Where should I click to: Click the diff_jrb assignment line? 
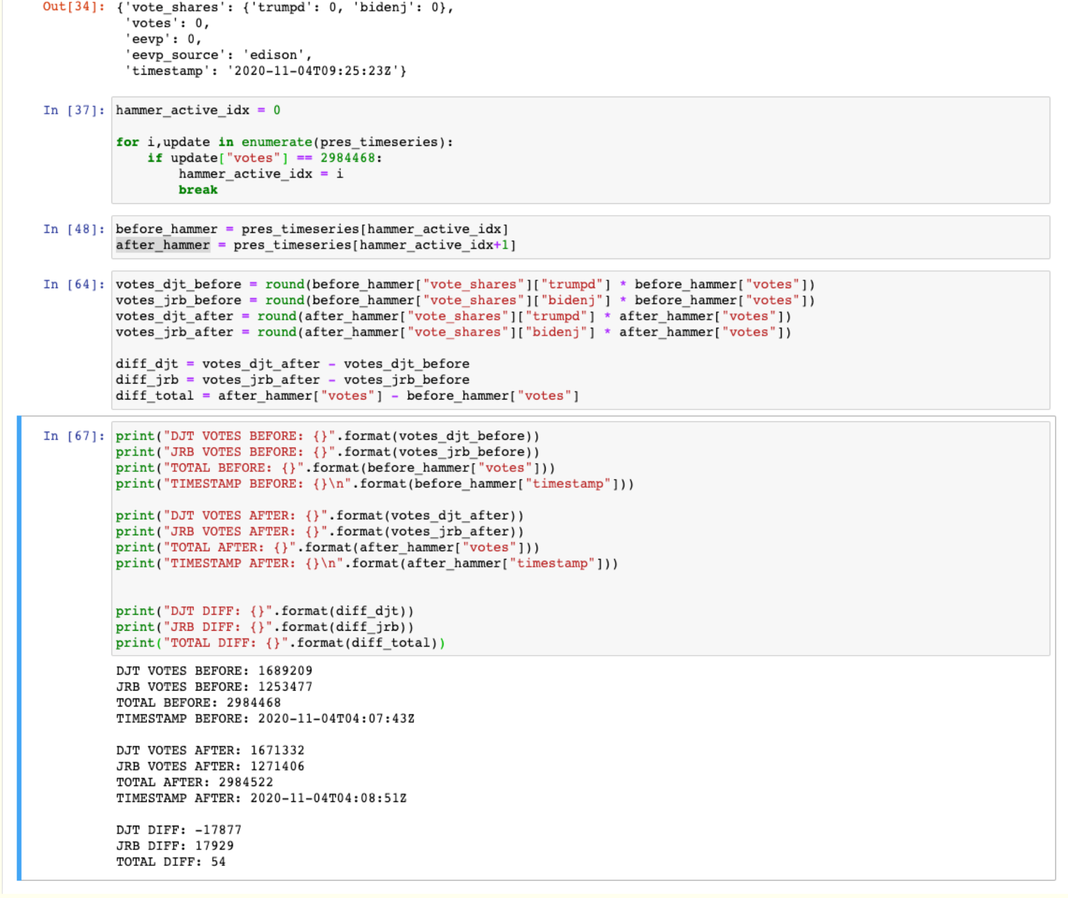coord(292,380)
